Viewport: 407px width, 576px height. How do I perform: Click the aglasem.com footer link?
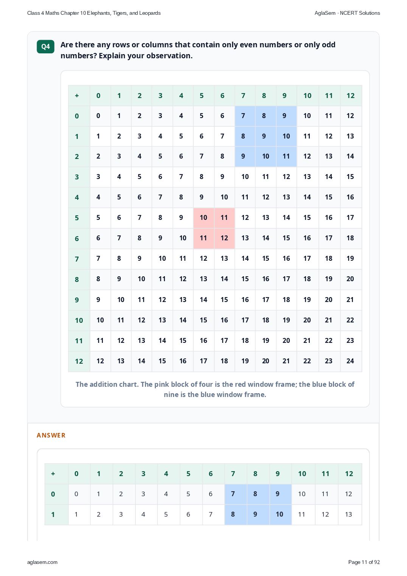[42, 562]
